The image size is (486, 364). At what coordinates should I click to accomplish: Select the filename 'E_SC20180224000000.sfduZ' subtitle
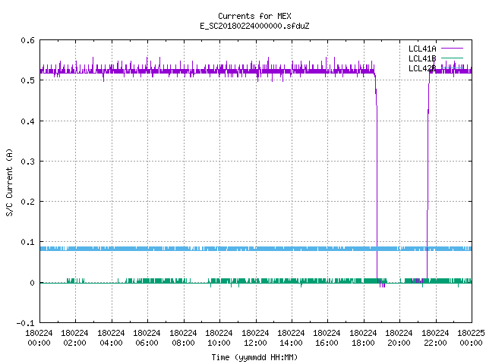254,26
